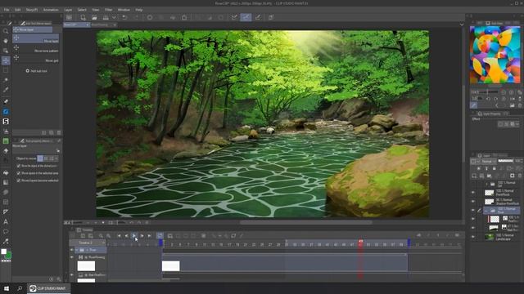
Task: Go to next frame in timeline
Action: (x=142, y=236)
